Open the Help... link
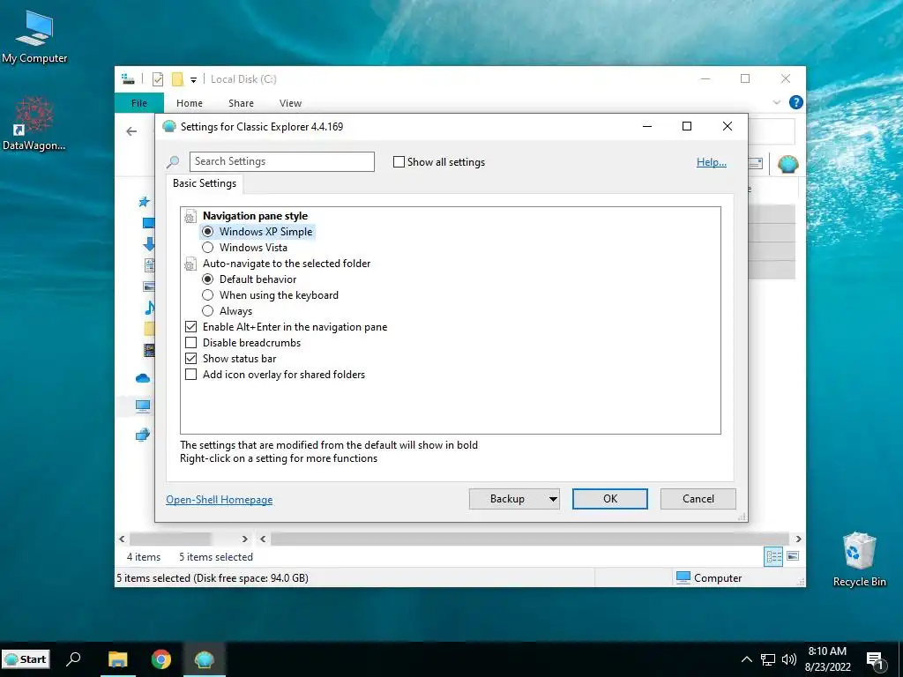This screenshot has width=903, height=677. 712,162
